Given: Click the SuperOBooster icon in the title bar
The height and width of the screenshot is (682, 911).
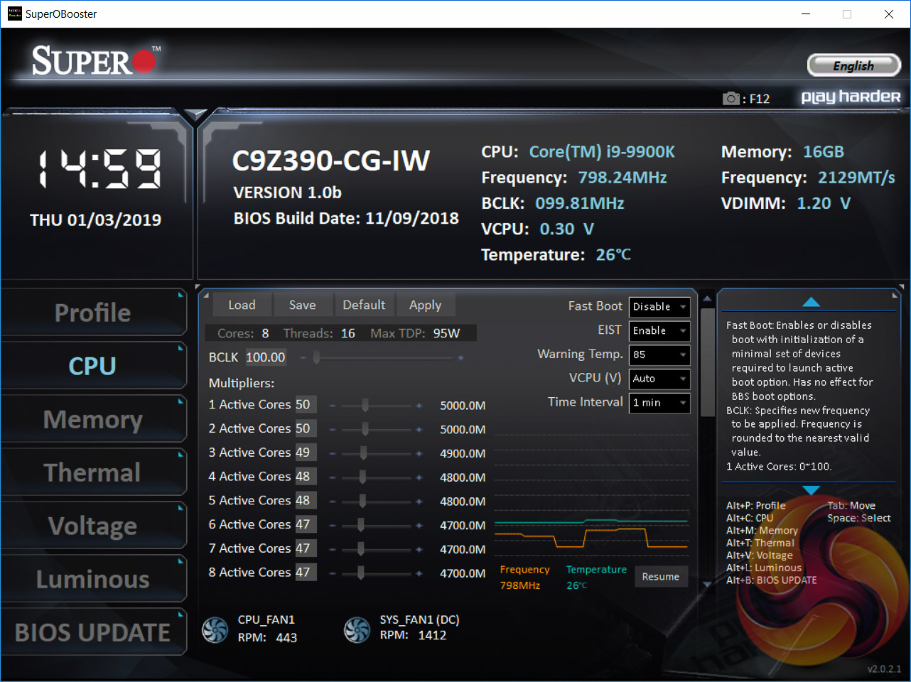Looking at the screenshot, I should point(14,13).
